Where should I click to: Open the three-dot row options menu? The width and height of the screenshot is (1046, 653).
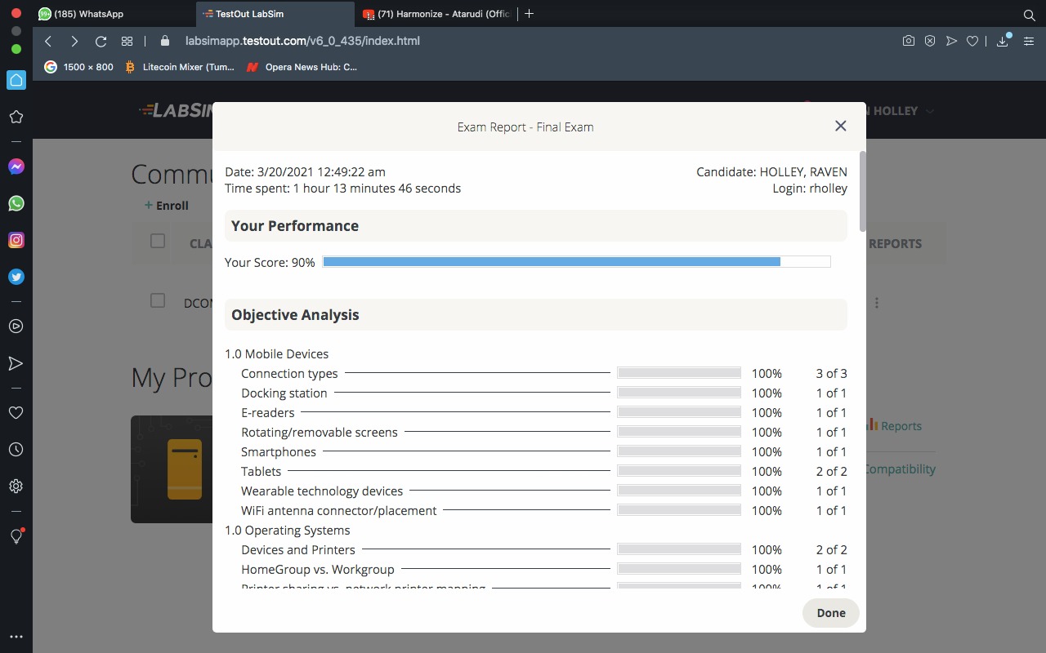(x=877, y=303)
